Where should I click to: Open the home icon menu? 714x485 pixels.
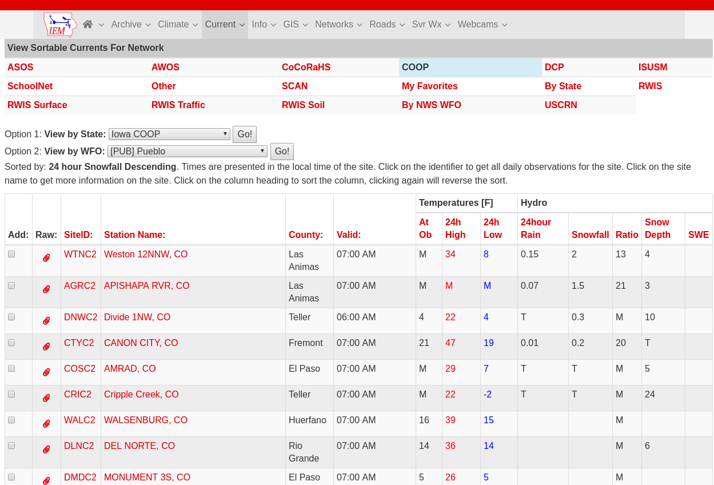point(93,25)
